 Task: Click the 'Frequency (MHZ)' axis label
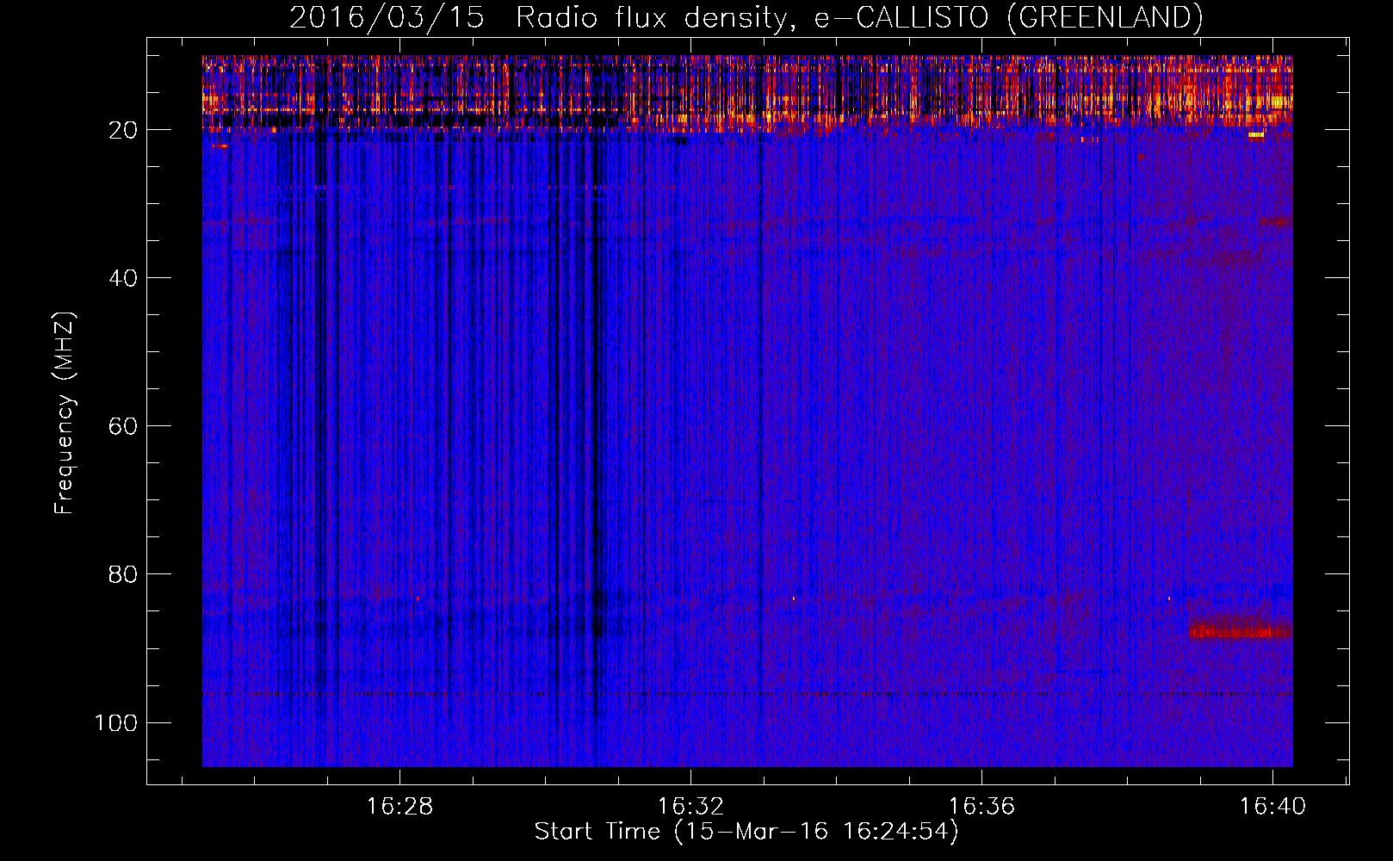coord(65,413)
